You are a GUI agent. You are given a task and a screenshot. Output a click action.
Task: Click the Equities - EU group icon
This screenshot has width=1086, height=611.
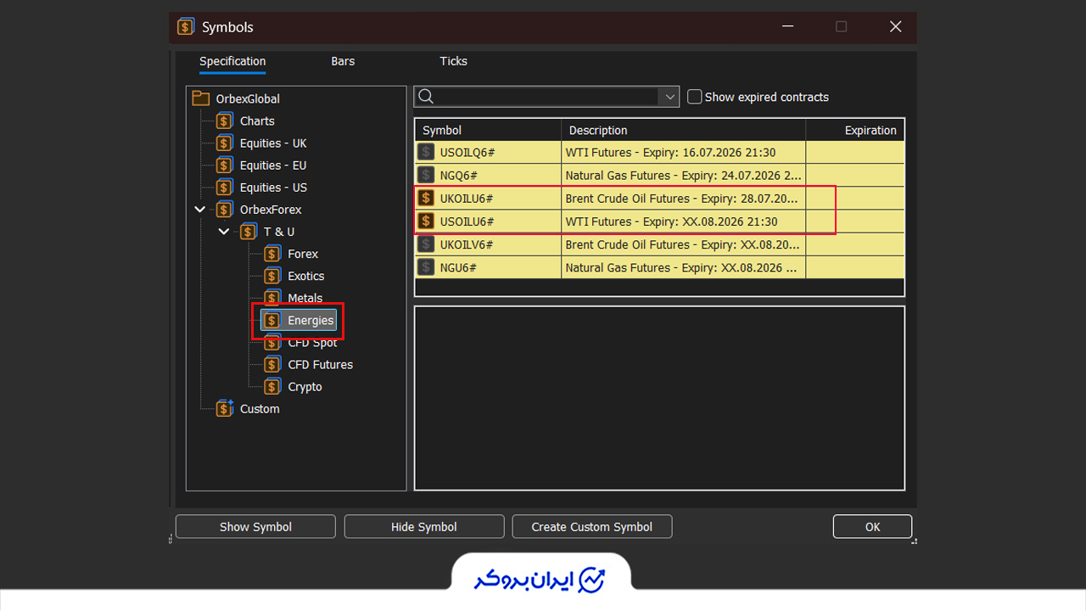point(224,165)
